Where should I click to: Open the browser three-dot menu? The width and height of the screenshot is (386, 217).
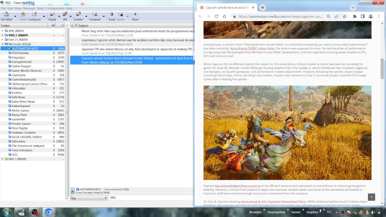click(x=379, y=16)
